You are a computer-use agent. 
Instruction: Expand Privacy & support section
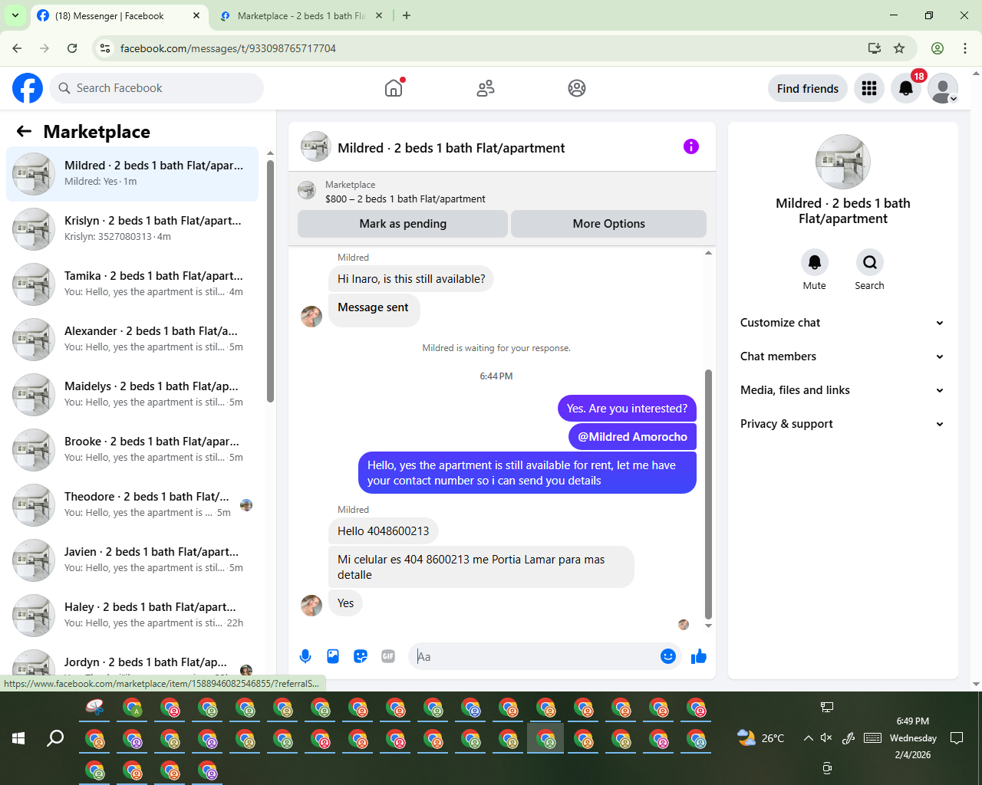pyautogui.click(x=842, y=424)
